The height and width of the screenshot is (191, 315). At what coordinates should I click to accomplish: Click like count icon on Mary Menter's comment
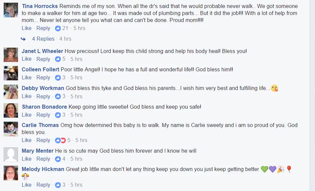[58, 159]
